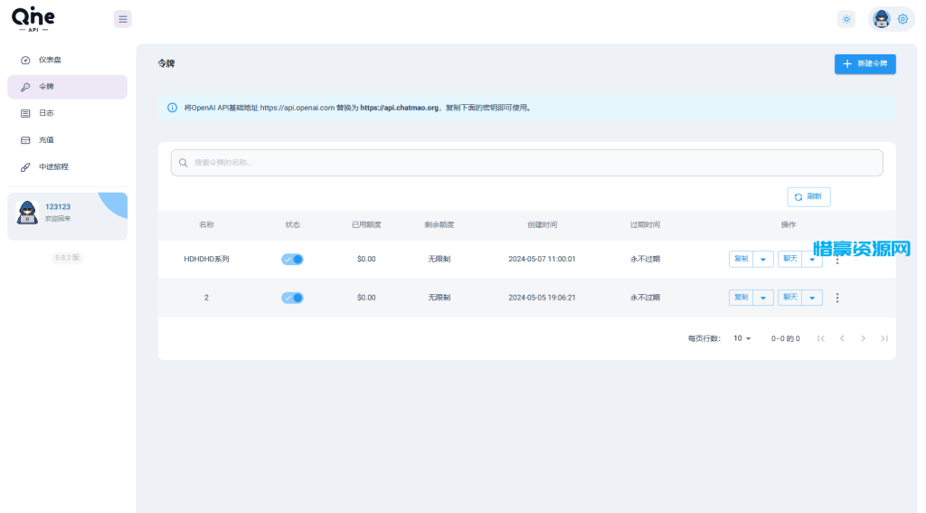Go to the next page arrow
Image resolution: width=926 pixels, height=513 pixels.
[x=863, y=338]
